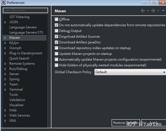166x131 pixels.
Task: Check Update Maven projects on startup
Action: (56, 54)
